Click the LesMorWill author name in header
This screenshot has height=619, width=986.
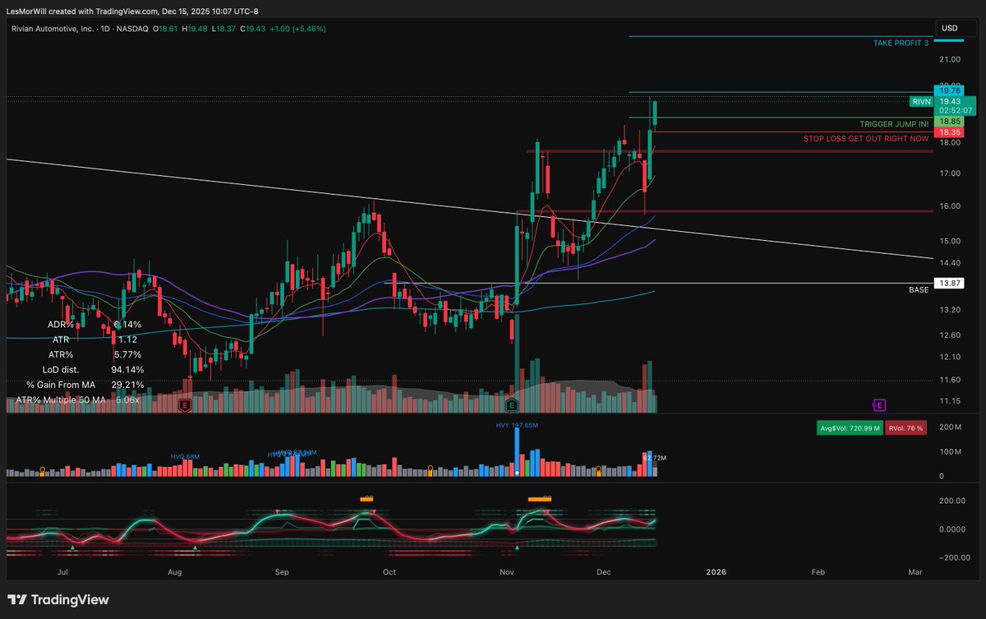[x=28, y=12]
